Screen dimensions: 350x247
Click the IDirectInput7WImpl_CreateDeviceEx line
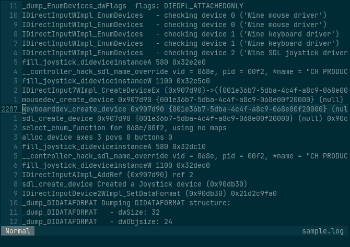click(x=184, y=90)
